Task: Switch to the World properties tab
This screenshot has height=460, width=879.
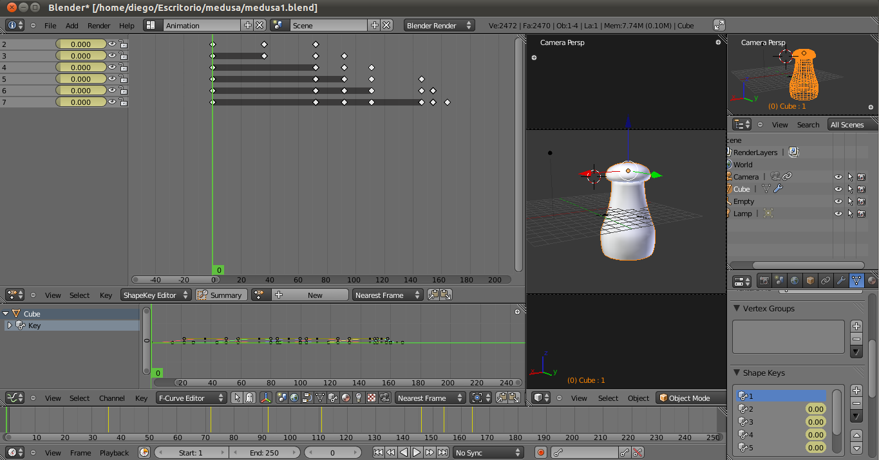Action: (x=795, y=281)
